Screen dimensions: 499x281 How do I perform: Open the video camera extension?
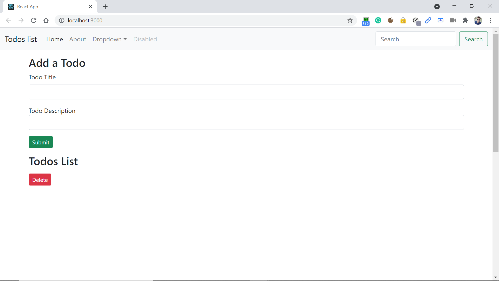(x=453, y=20)
